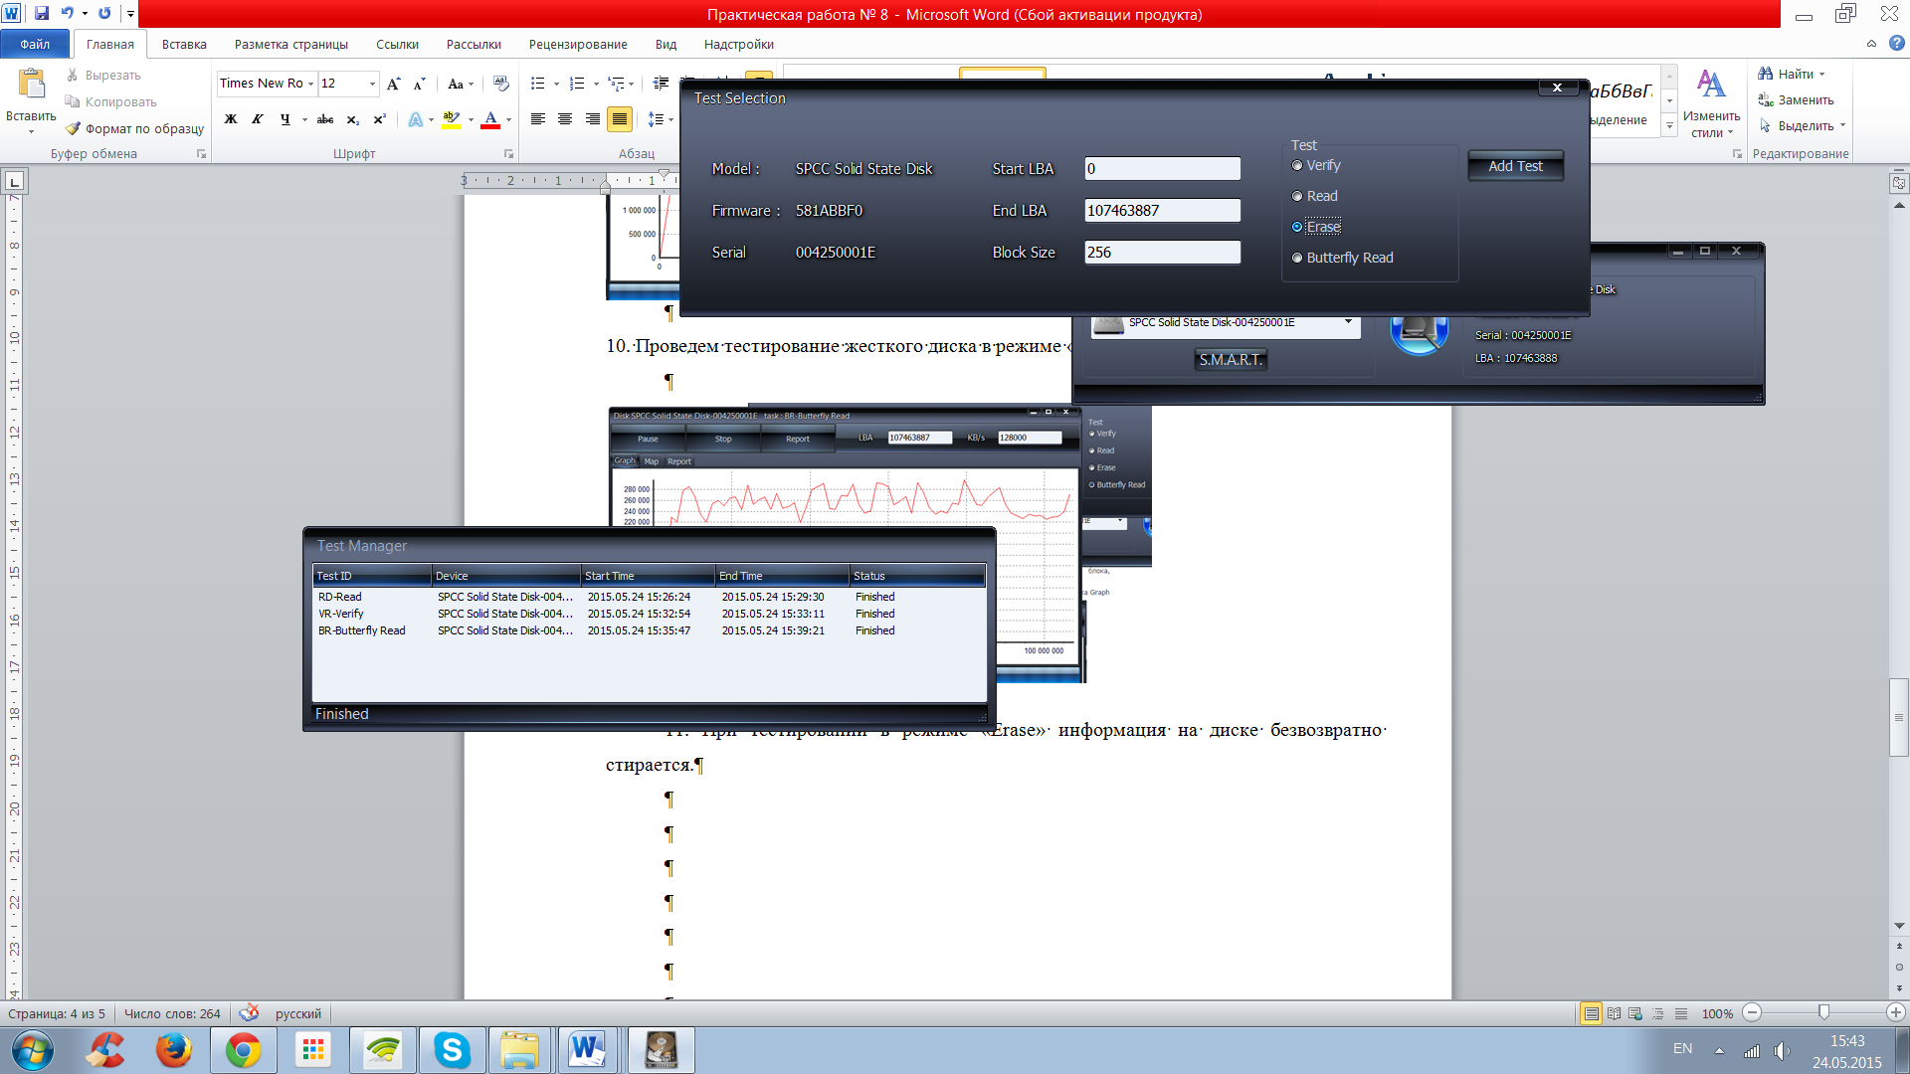The width and height of the screenshot is (1910, 1074).
Task: Toggle bold formatting (Ж)
Action: pos(231,119)
